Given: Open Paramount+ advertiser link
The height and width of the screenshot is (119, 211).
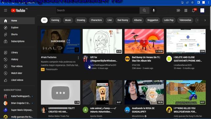Looking at the screenshot, I should [x=52, y=69].
